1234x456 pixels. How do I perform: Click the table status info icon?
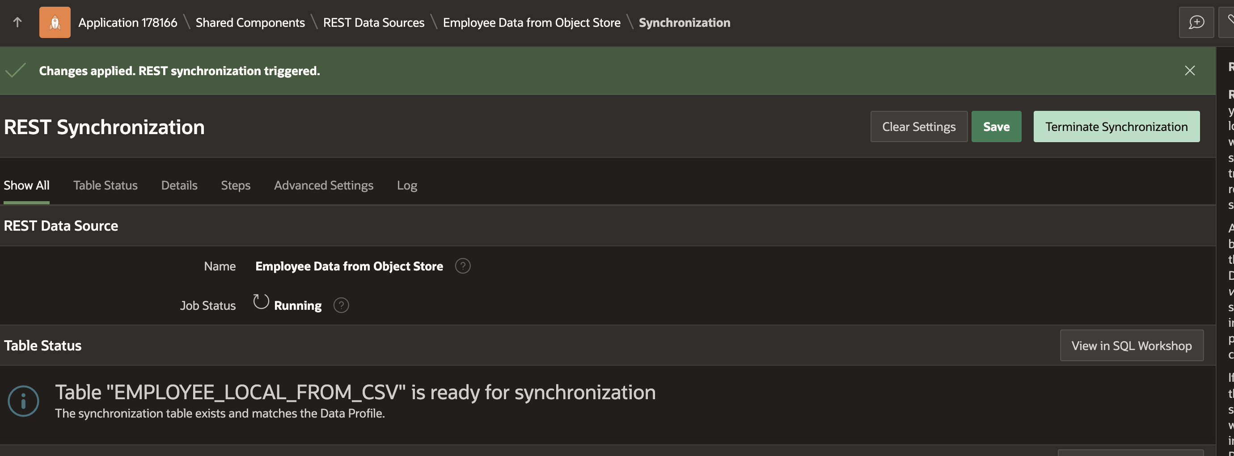click(23, 401)
